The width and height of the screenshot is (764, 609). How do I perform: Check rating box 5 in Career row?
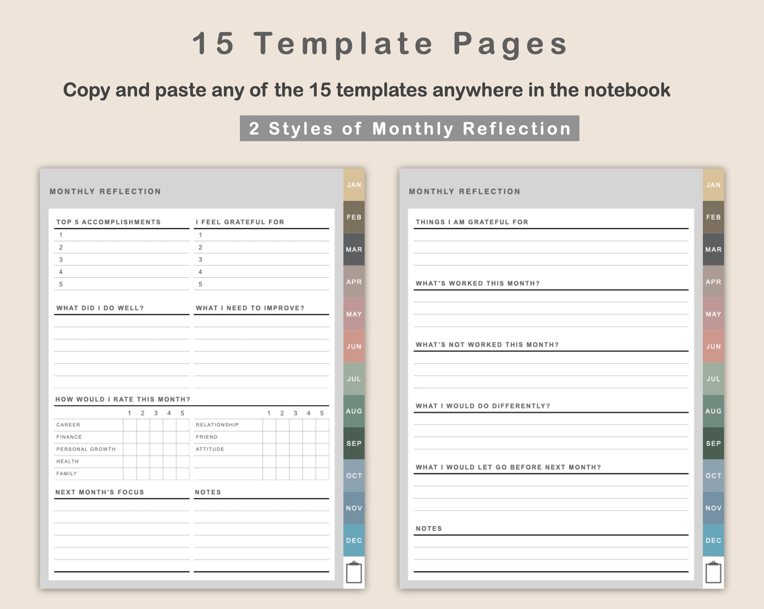click(183, 425)
